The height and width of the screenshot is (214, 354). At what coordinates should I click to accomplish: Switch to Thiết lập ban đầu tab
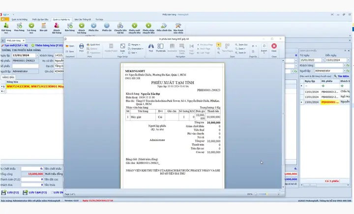[x=40, y=20]
